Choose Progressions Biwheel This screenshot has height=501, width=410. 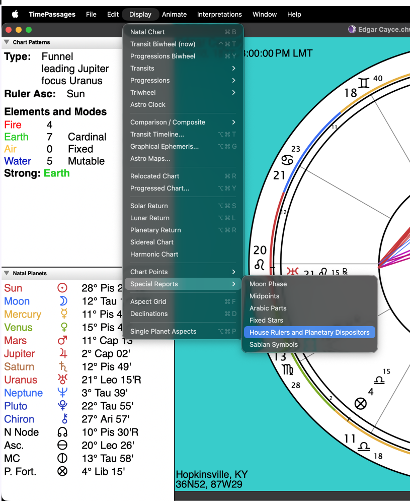pyautogui.click(x=183, y=56)
